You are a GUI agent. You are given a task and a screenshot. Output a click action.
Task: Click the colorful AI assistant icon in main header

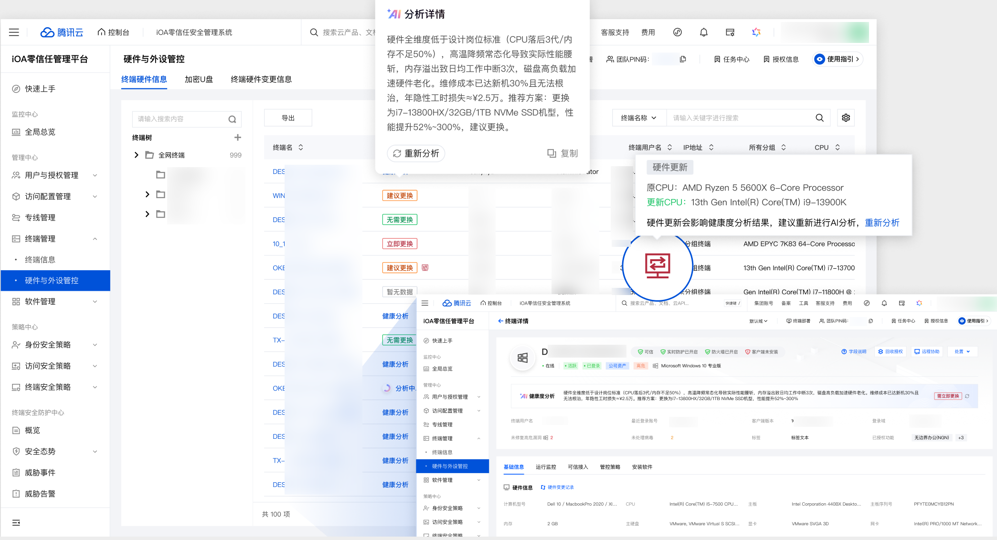[x=756, y=32]
